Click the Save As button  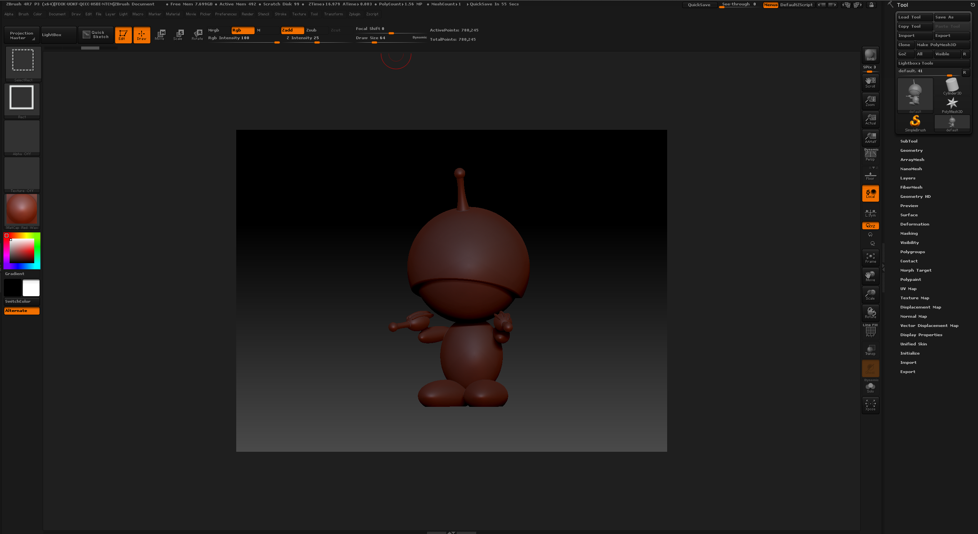[x=952, y=17]
